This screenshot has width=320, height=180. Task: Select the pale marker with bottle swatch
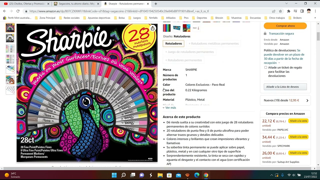196,28
